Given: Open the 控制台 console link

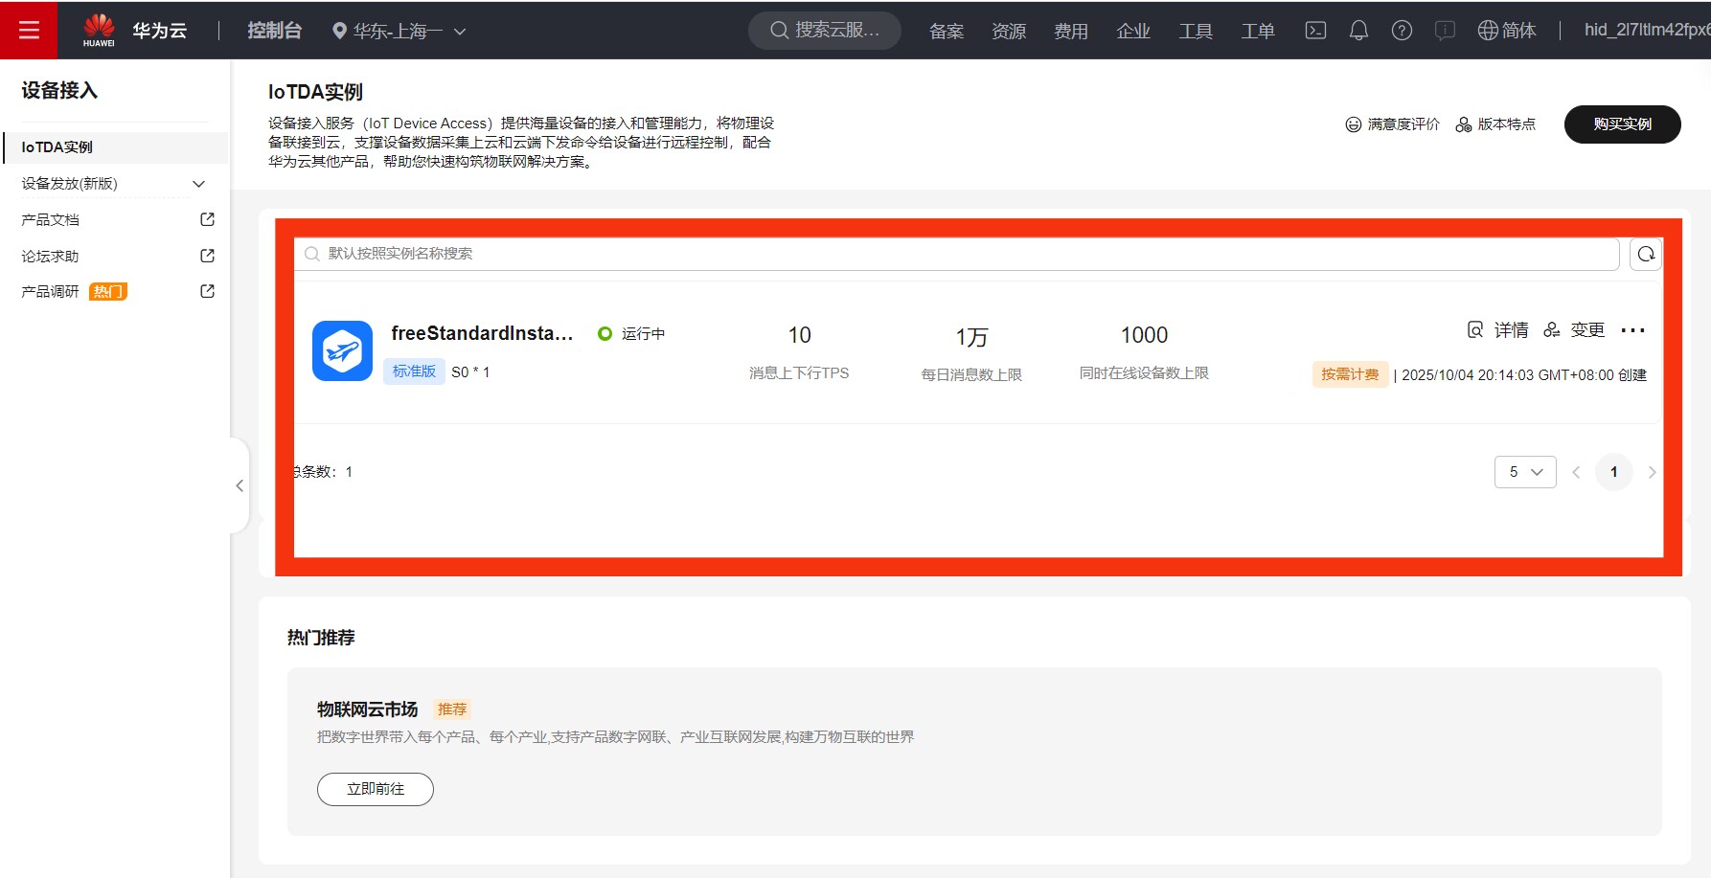Looking at the screenshot, I should pos(274,31).
